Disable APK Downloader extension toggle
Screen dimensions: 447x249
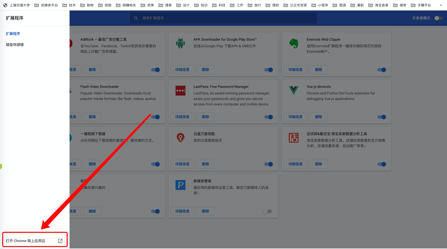pos(269,70)
